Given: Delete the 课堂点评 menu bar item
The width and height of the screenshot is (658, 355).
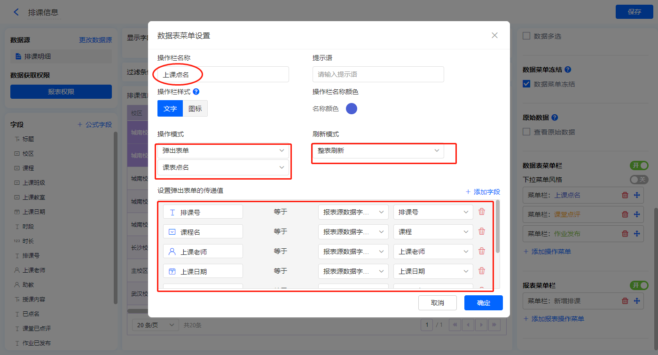Looking at the screenshot, I should point(625,214).
